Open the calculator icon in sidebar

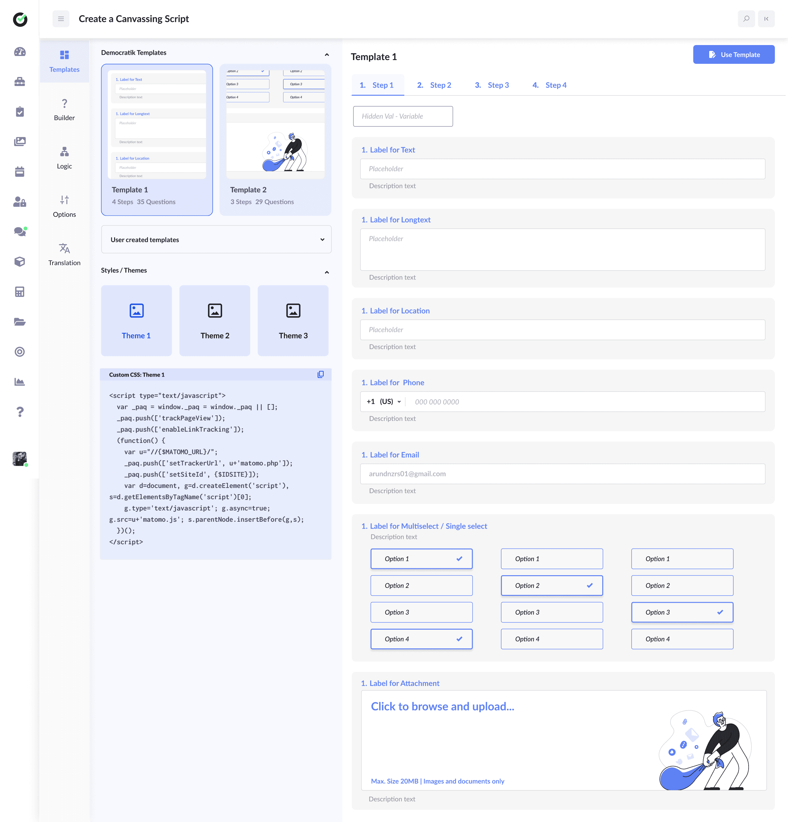point(20,292)
